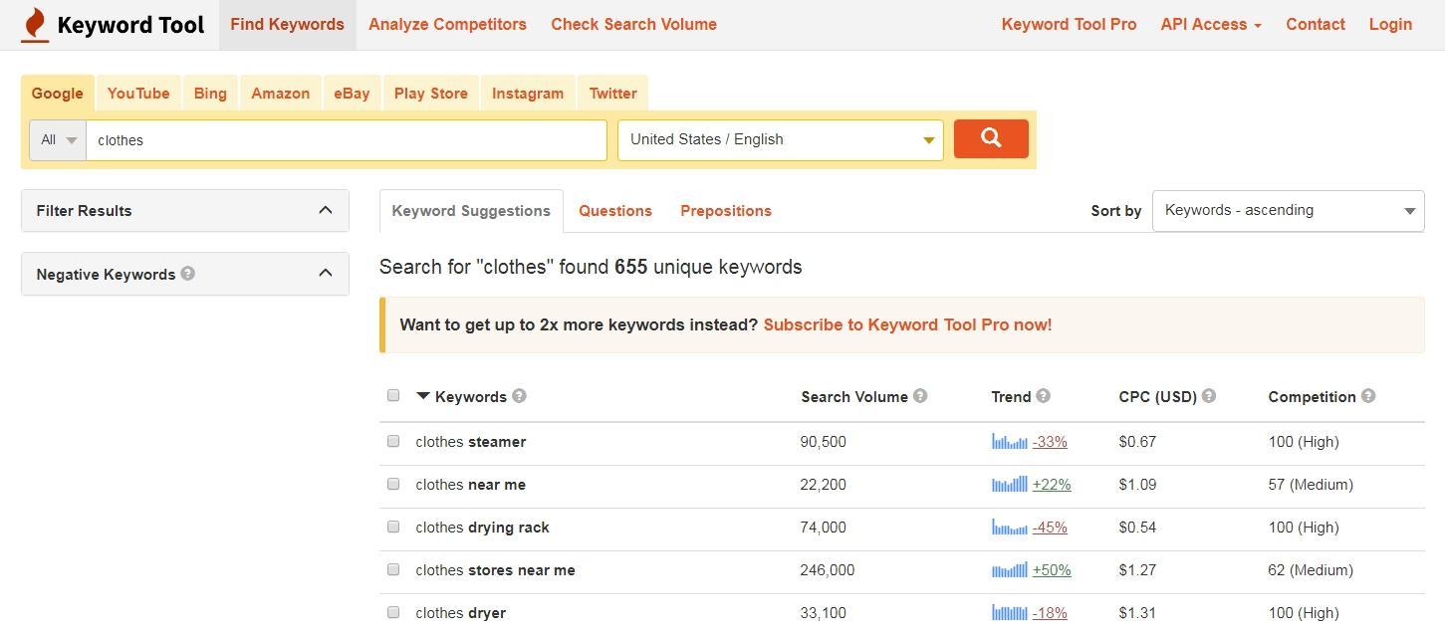1445x636 pixels.
Task: Open the All search type dropdown
Action: coord(58,140)
